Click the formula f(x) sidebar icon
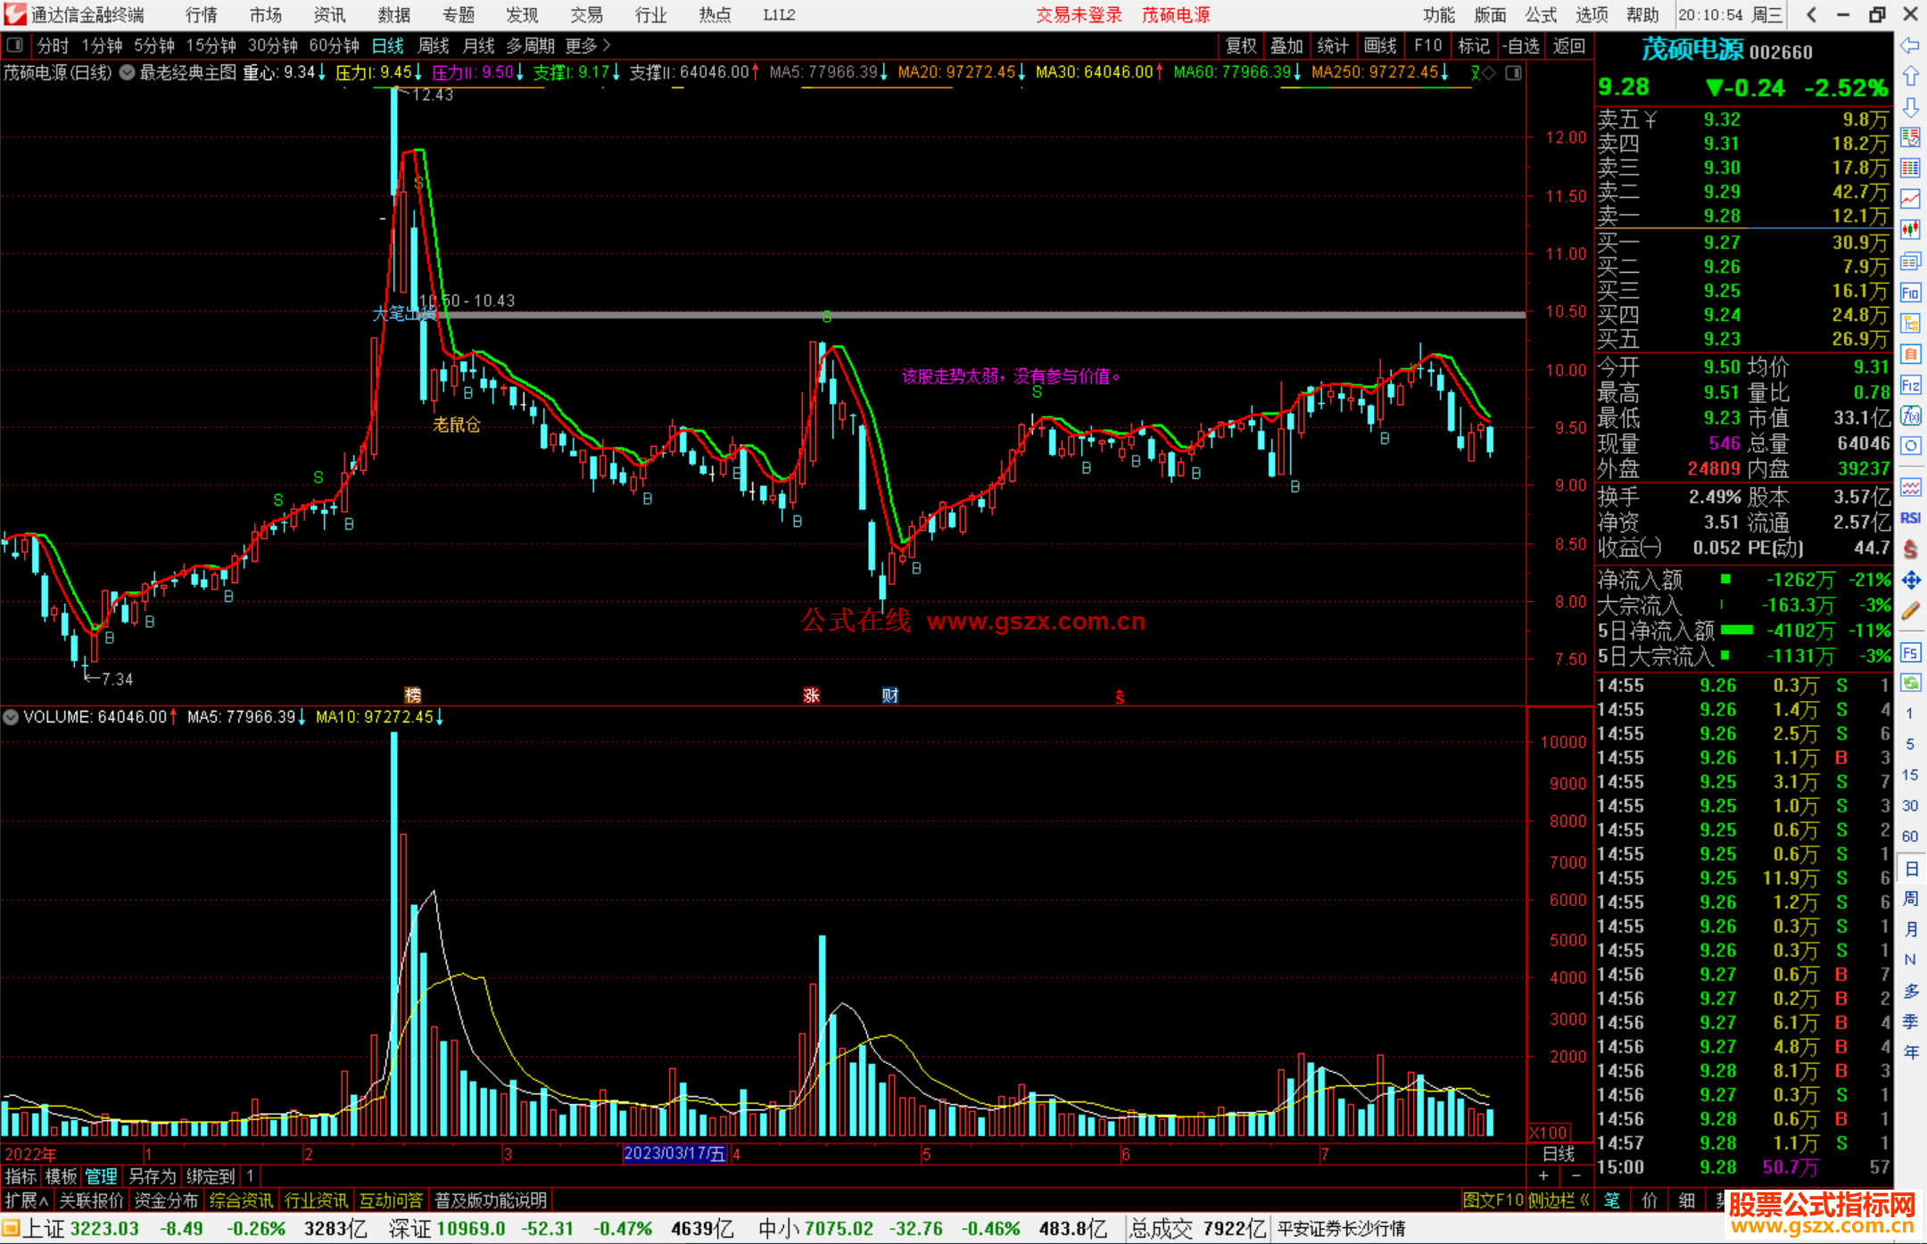 (1910, 416)
